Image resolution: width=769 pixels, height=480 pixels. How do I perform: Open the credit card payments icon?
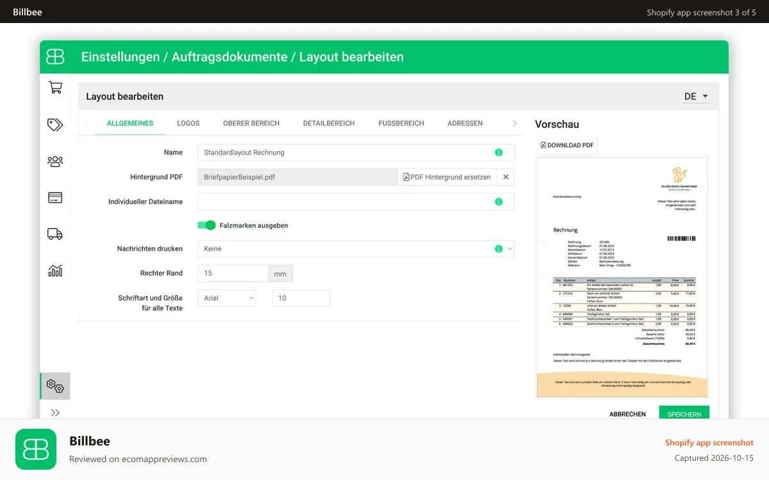55,198
